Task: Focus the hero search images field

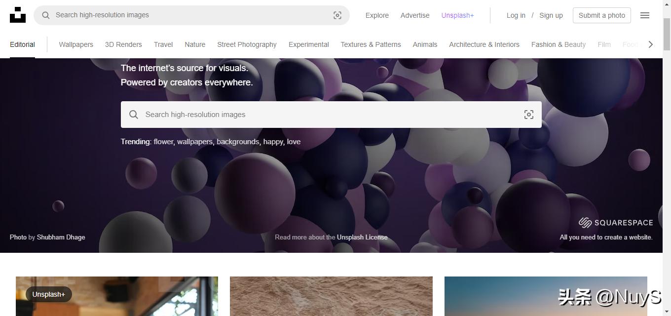Action: point(331,115)
